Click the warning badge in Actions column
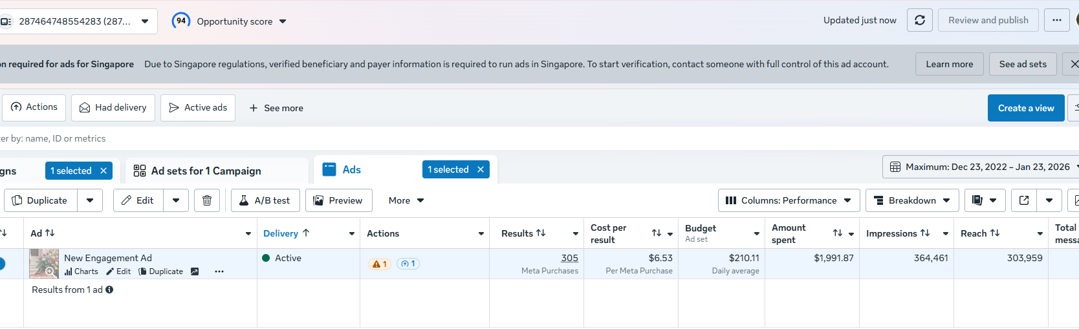This screenshot has height=329, width=1079. [x=380, y=264]
